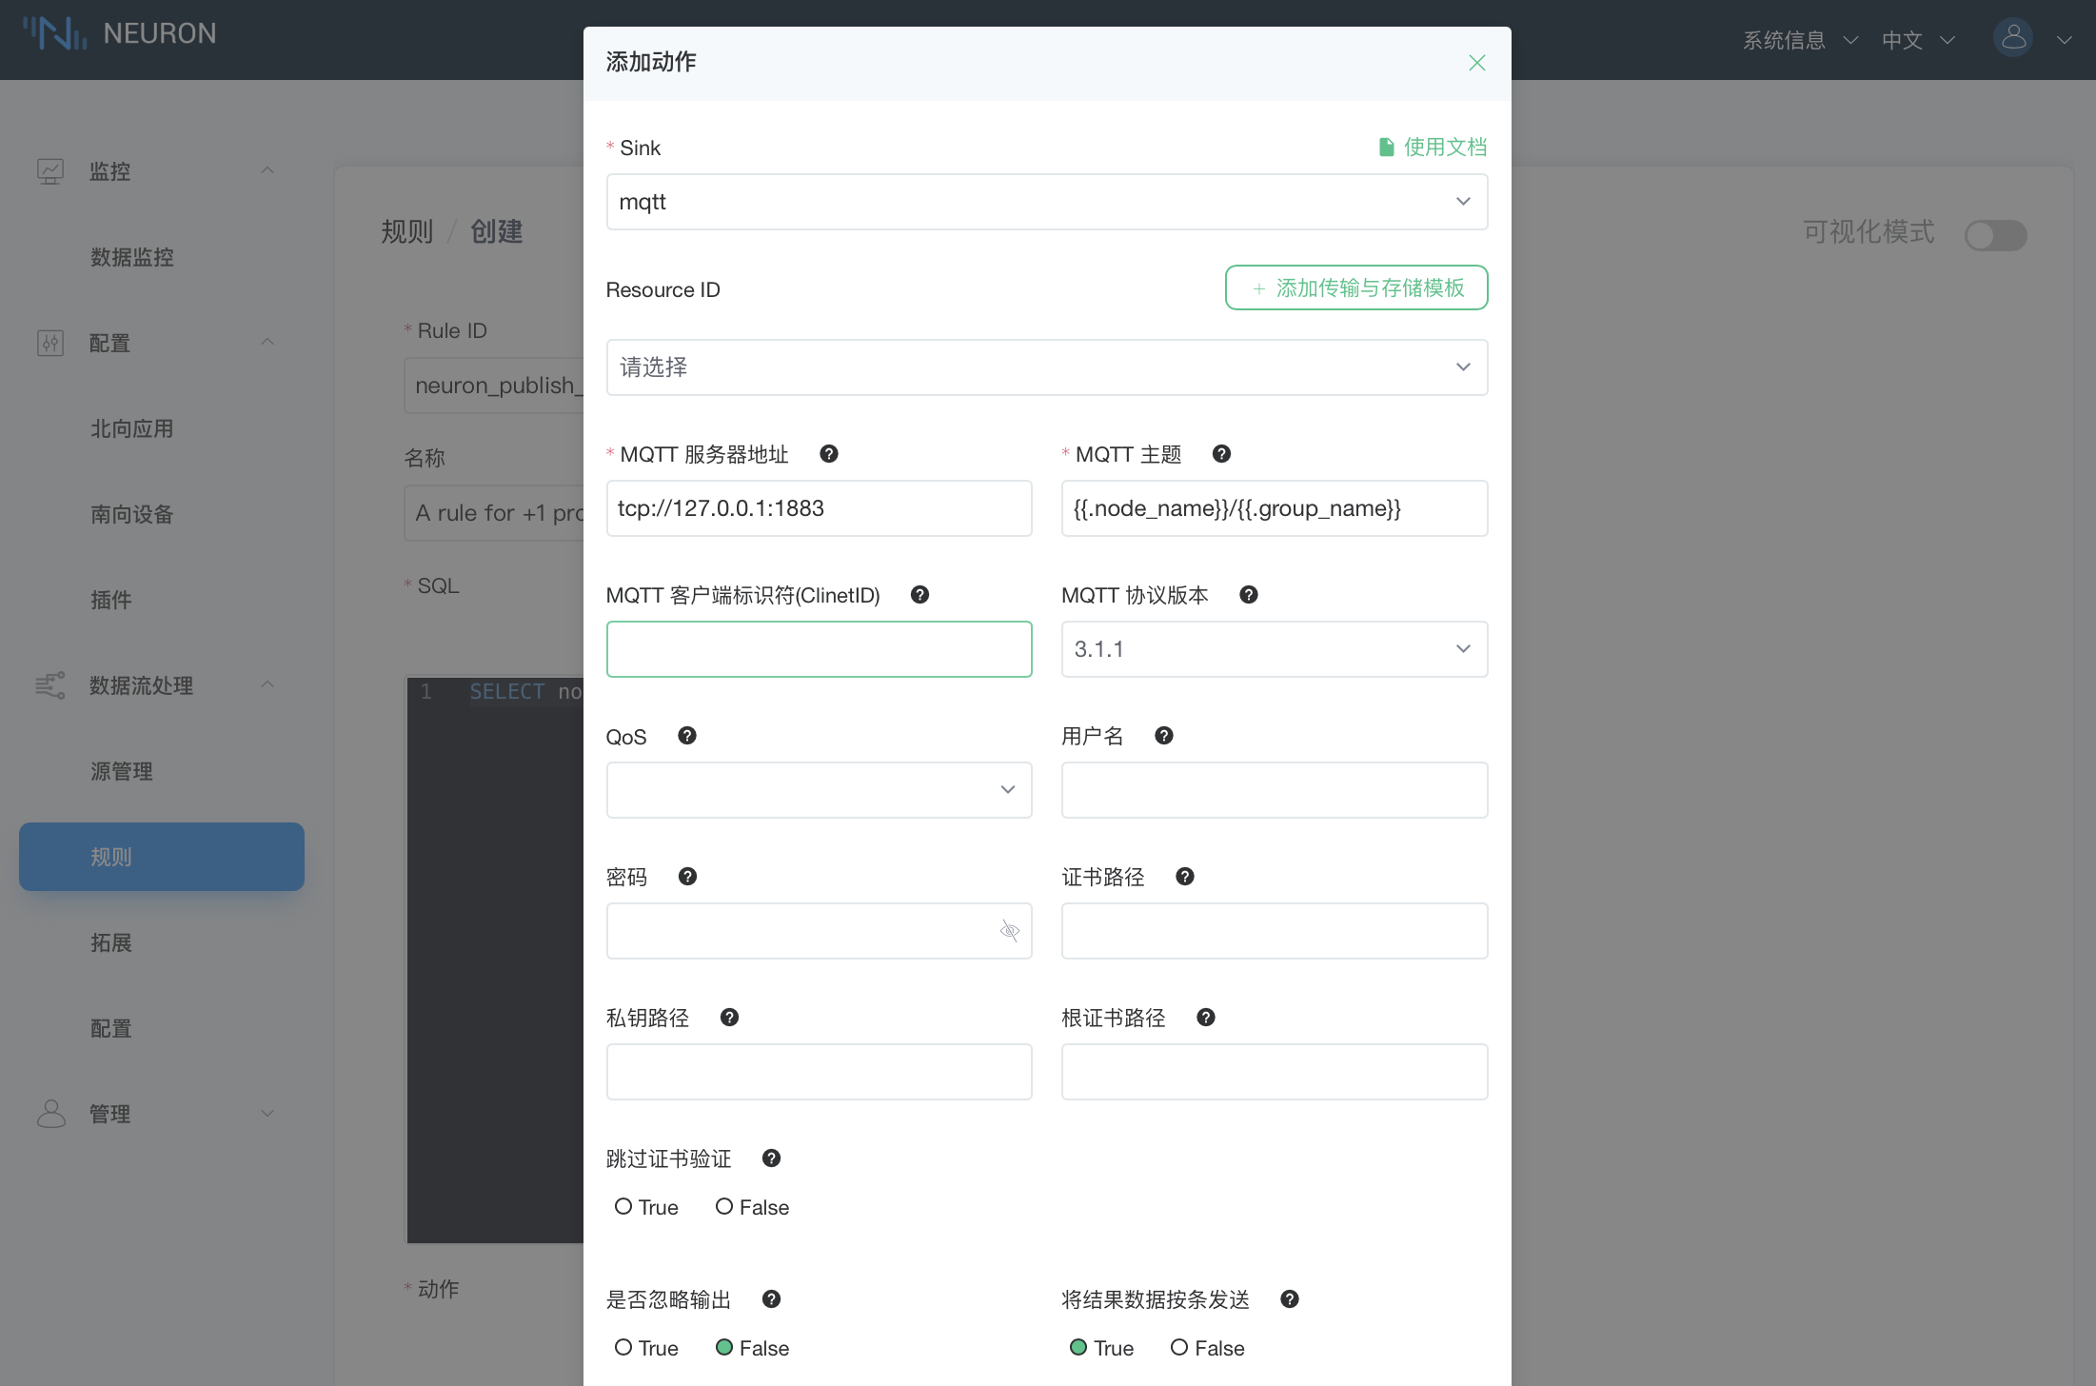Click the help icon next to 密码

(687, 877)
